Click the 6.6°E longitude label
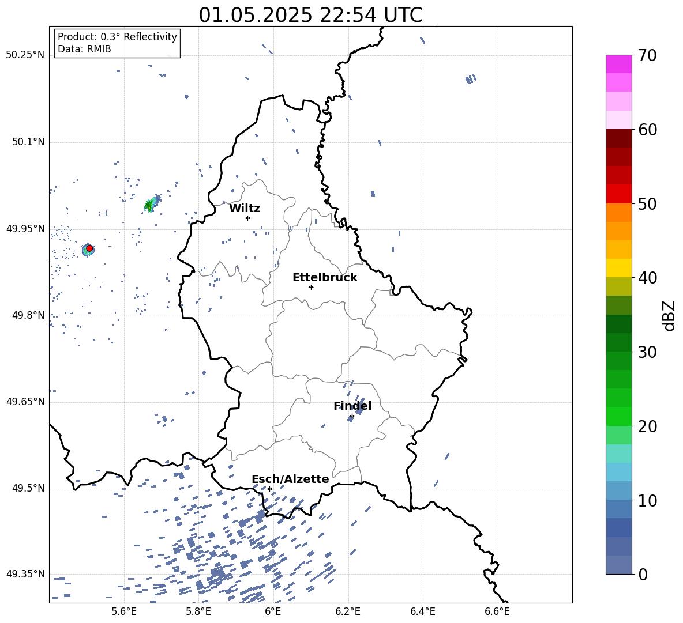 (x=497, y=611)
